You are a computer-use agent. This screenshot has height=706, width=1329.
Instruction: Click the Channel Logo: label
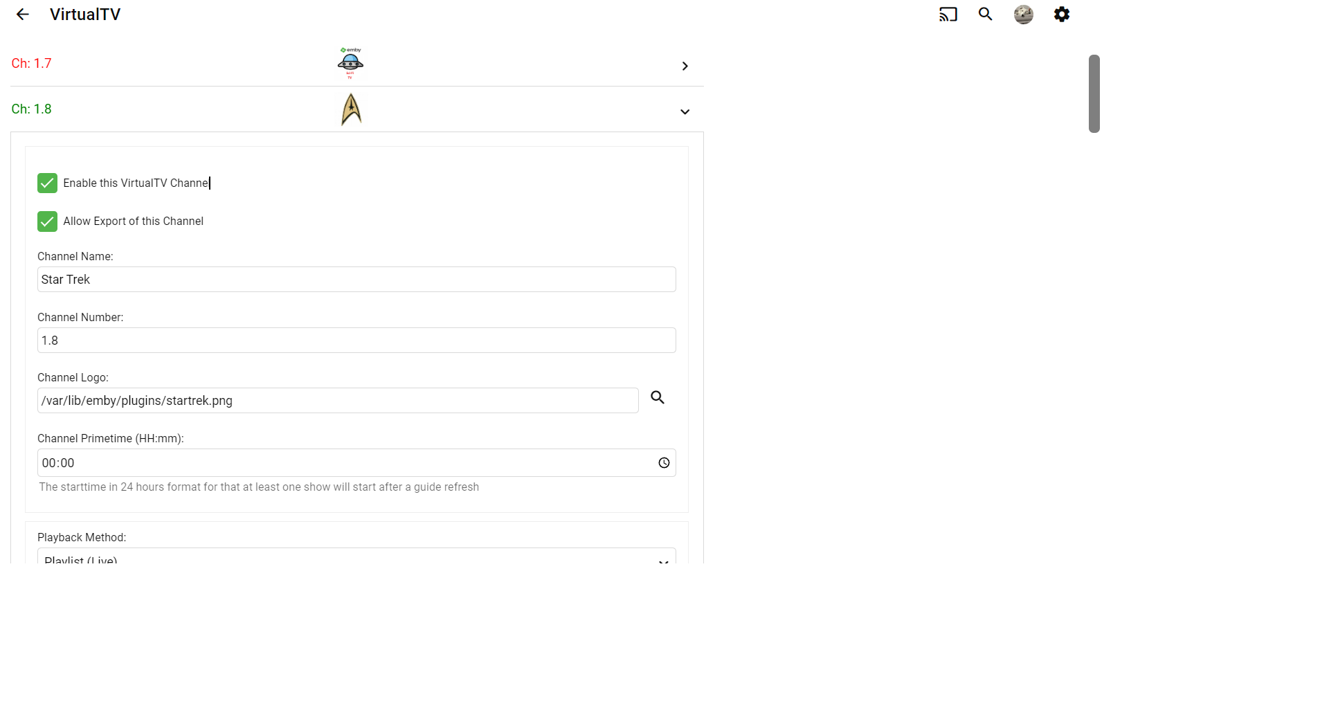(x=73, y=378)
